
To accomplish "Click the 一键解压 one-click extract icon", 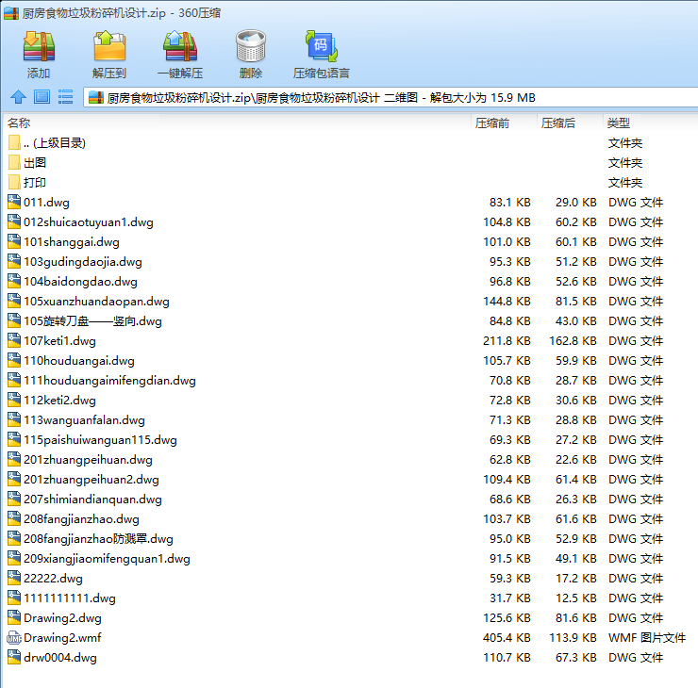I will tap(180, 46).
